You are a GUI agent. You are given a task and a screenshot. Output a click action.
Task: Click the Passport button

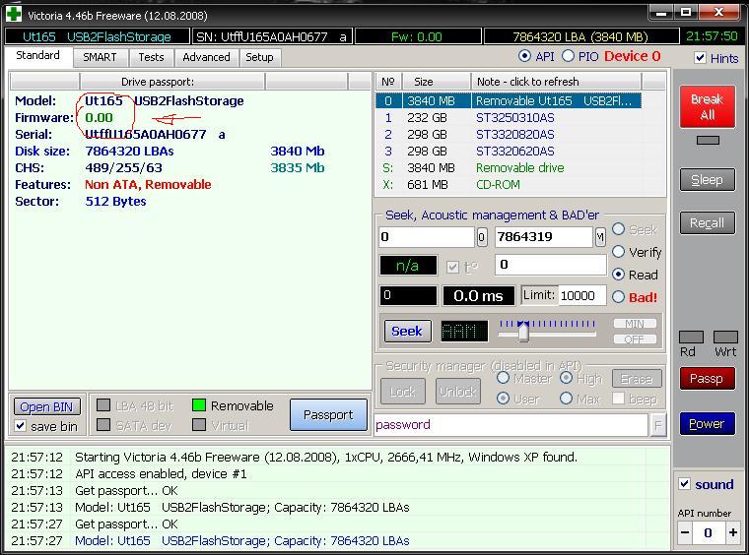(x=328, y=415)
